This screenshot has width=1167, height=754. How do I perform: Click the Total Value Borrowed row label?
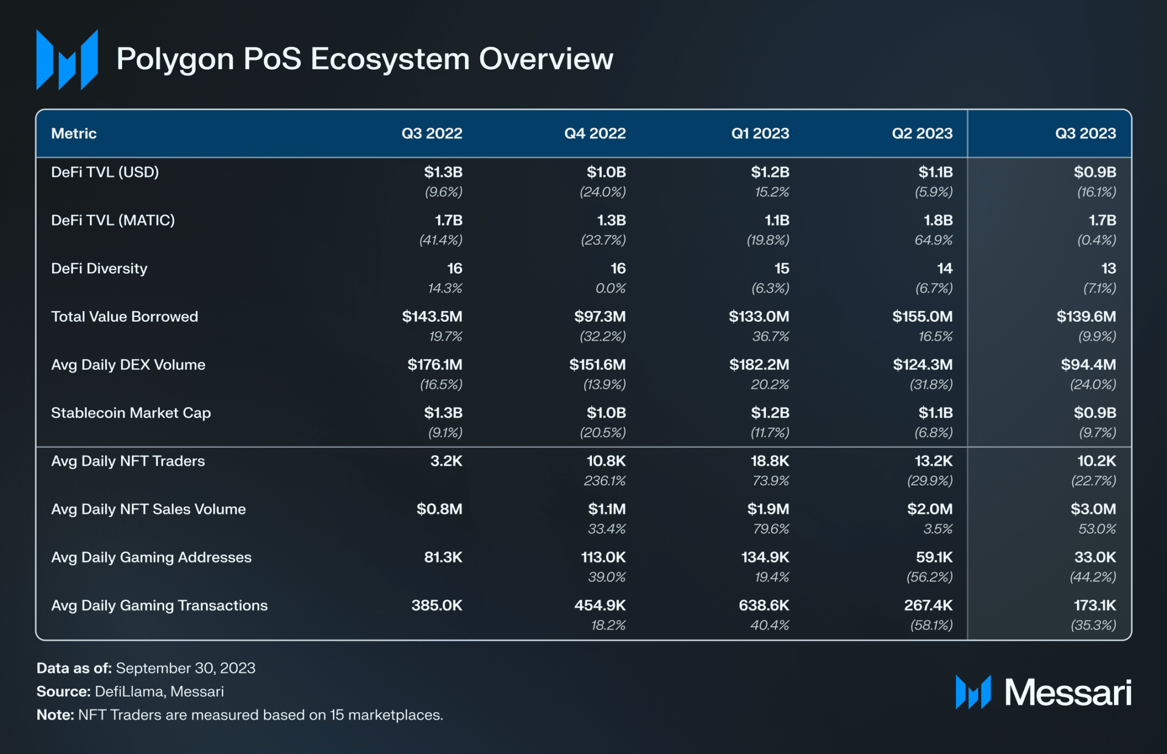pos(125,317)
